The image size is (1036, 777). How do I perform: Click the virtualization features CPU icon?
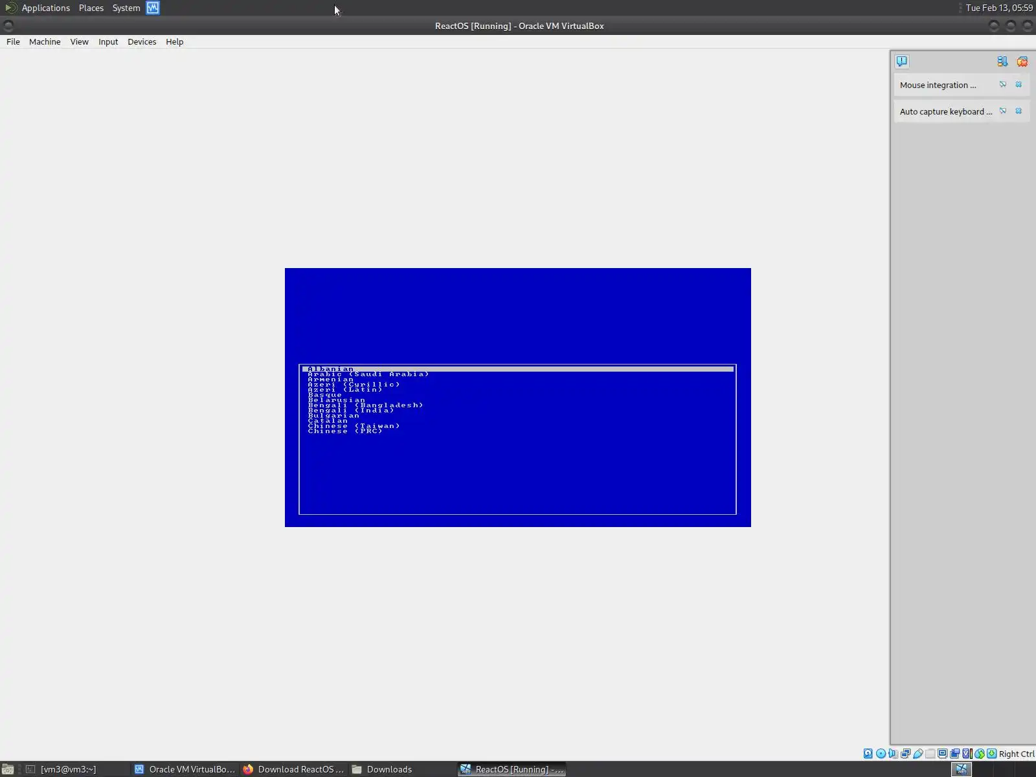[967, 754]
